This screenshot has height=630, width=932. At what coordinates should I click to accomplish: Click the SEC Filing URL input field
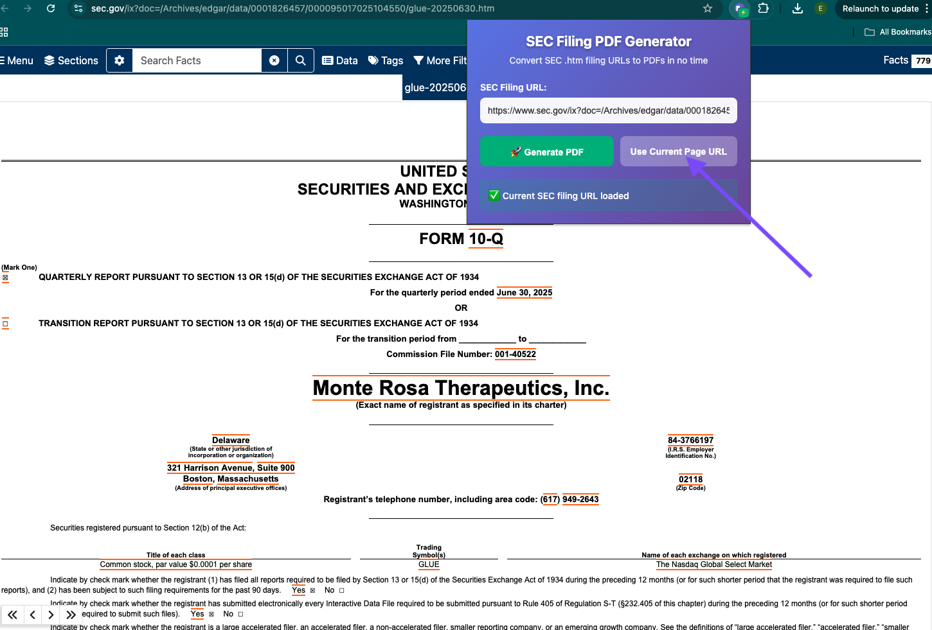[x=608, y=110]
